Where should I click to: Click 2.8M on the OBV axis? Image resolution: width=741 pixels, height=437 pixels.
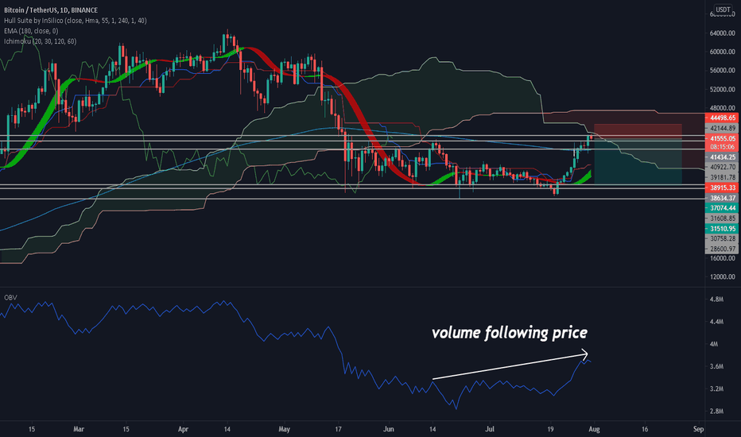pos(716,412)
